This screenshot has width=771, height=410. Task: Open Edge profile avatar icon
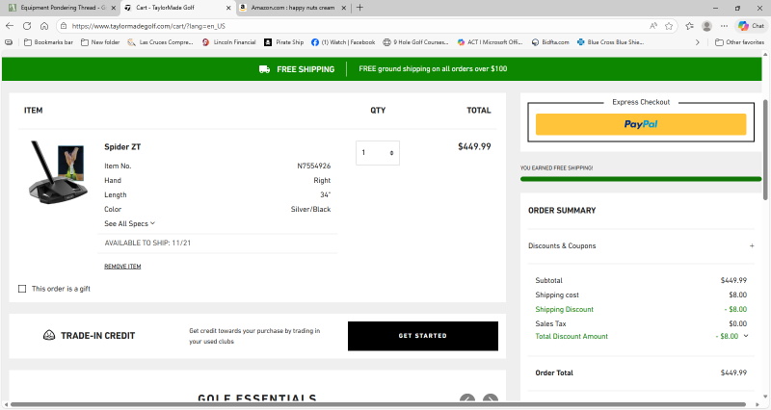(707, 26)
